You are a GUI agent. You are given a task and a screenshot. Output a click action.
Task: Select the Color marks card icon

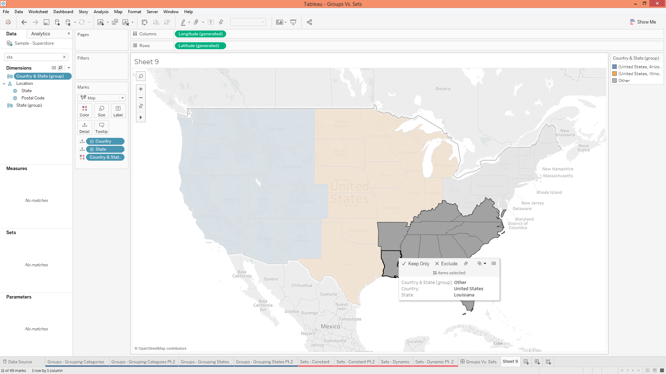(85, 110)
